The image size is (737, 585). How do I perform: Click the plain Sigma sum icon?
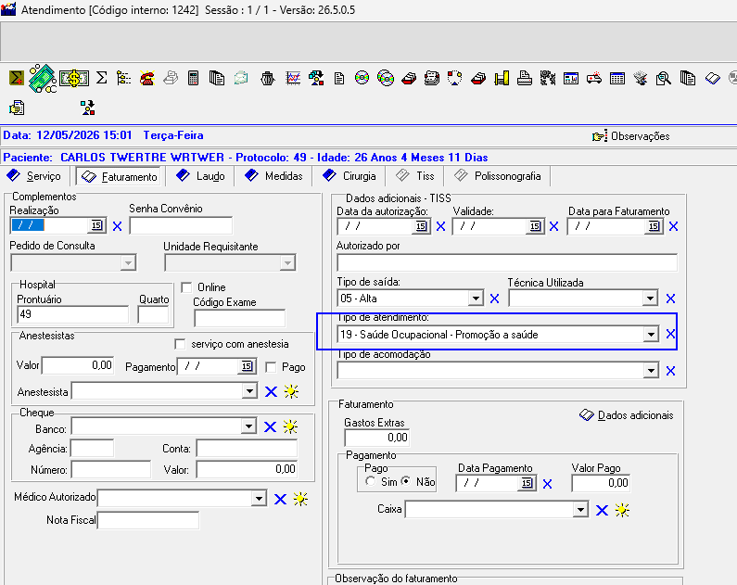click(x=102, y=78)
